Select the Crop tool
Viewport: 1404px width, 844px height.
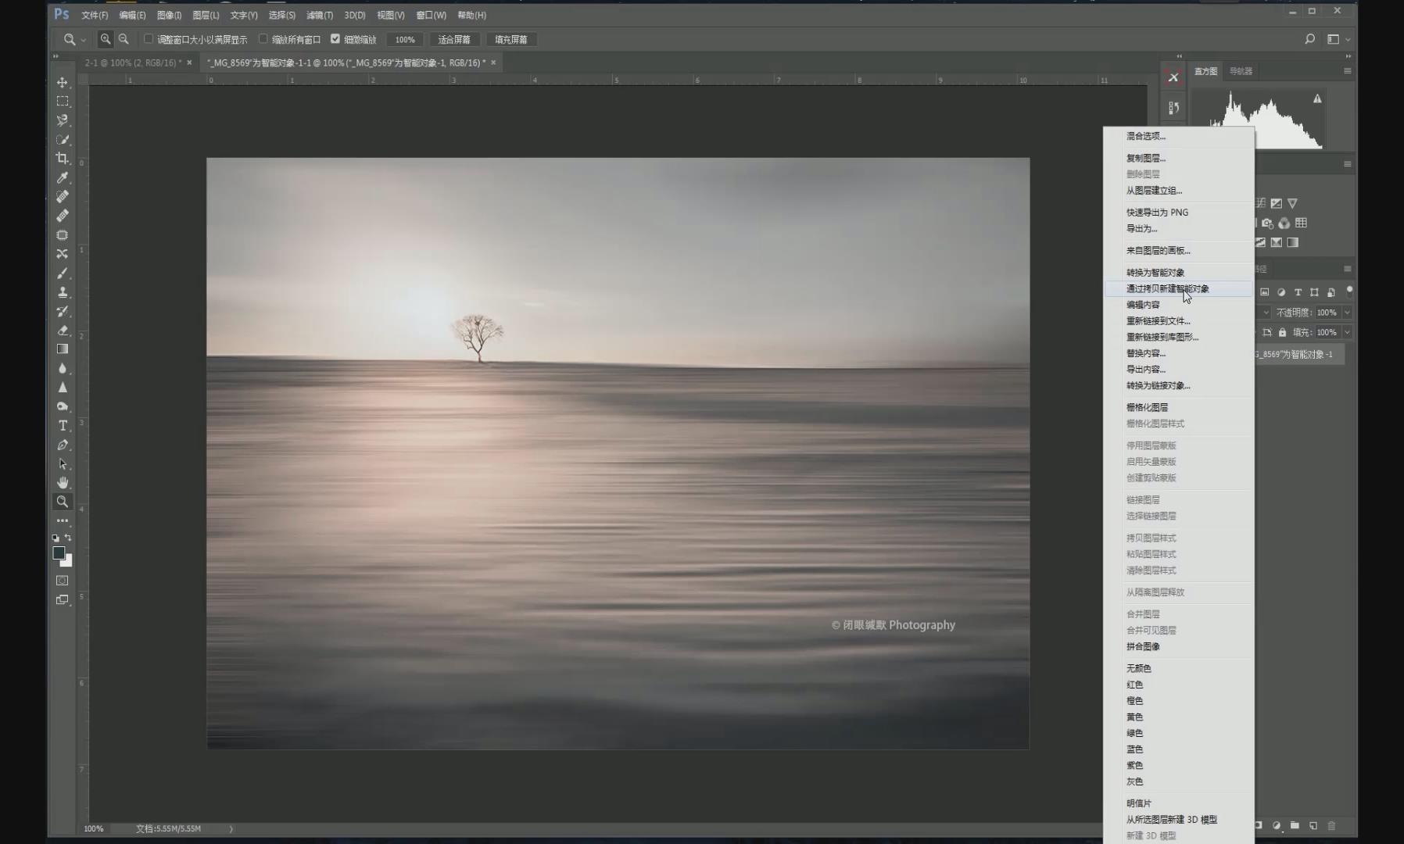[63, 159]
